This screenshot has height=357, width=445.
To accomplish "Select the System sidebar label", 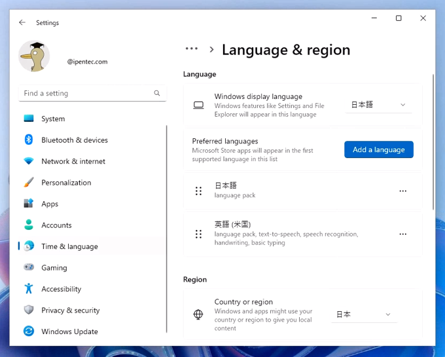I will coord(53,119).
